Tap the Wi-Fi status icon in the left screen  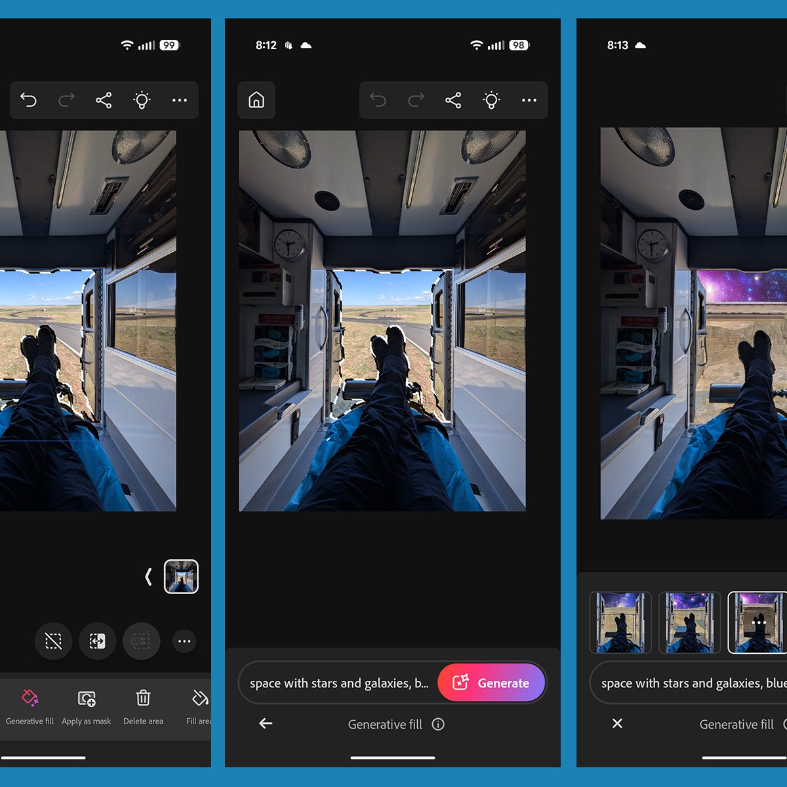pos(127,45)
